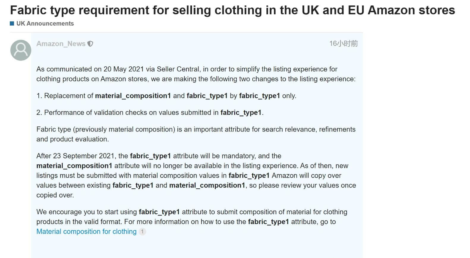
Task: Open the Amazon_News user avatar
Action: tap(21, 50)
